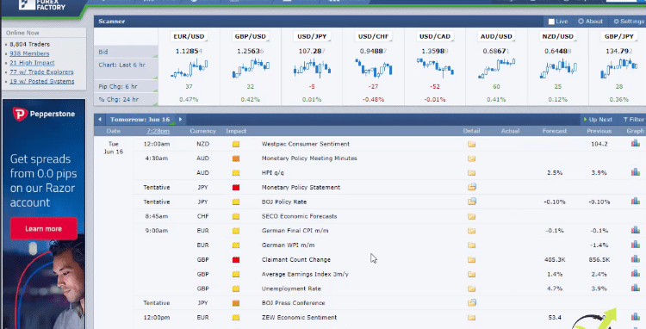
Task: Select AUD/USD pair in Scanner
Action: pos(496,37)
